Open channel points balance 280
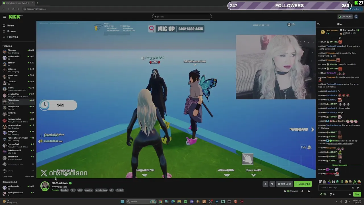Viewport: 364px width, 205px height. tap(323, 194)
